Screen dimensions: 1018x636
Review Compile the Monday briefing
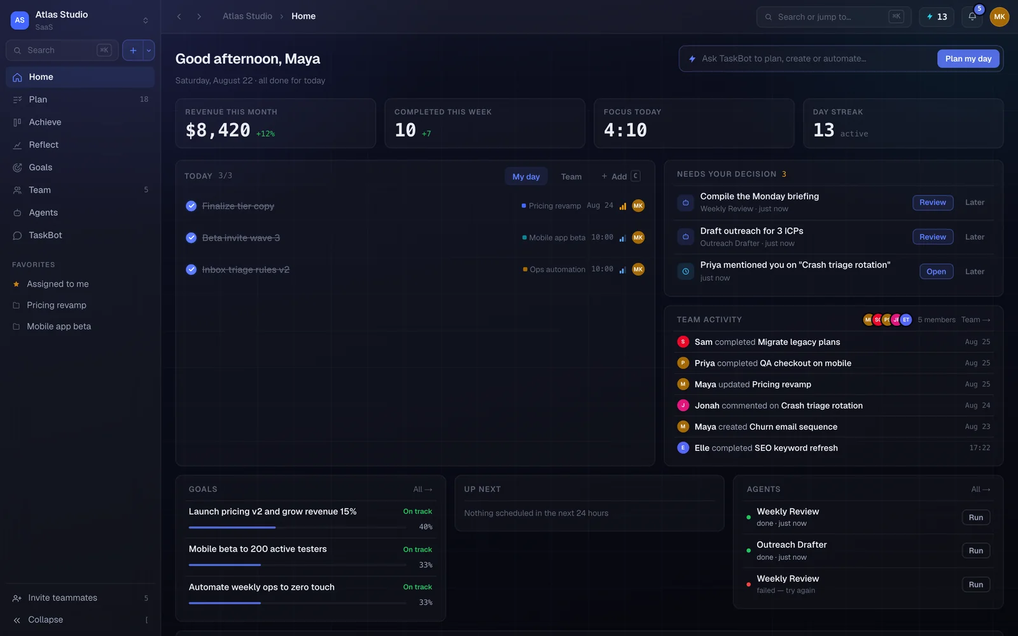[933, 202]
